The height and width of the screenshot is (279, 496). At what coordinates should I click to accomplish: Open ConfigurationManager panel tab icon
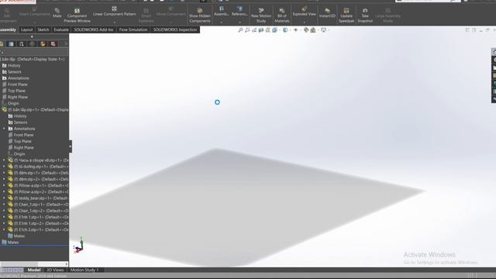(x=22, y=44)
